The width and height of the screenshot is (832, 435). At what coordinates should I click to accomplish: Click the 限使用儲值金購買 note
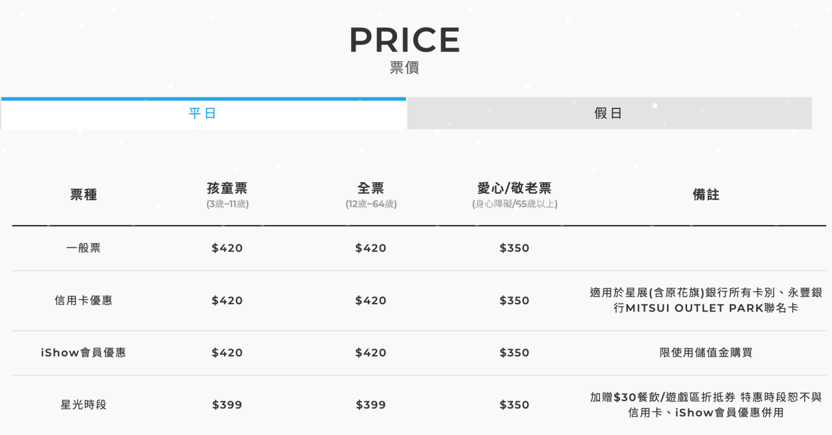pyautogui.click(x=706, y=352)
